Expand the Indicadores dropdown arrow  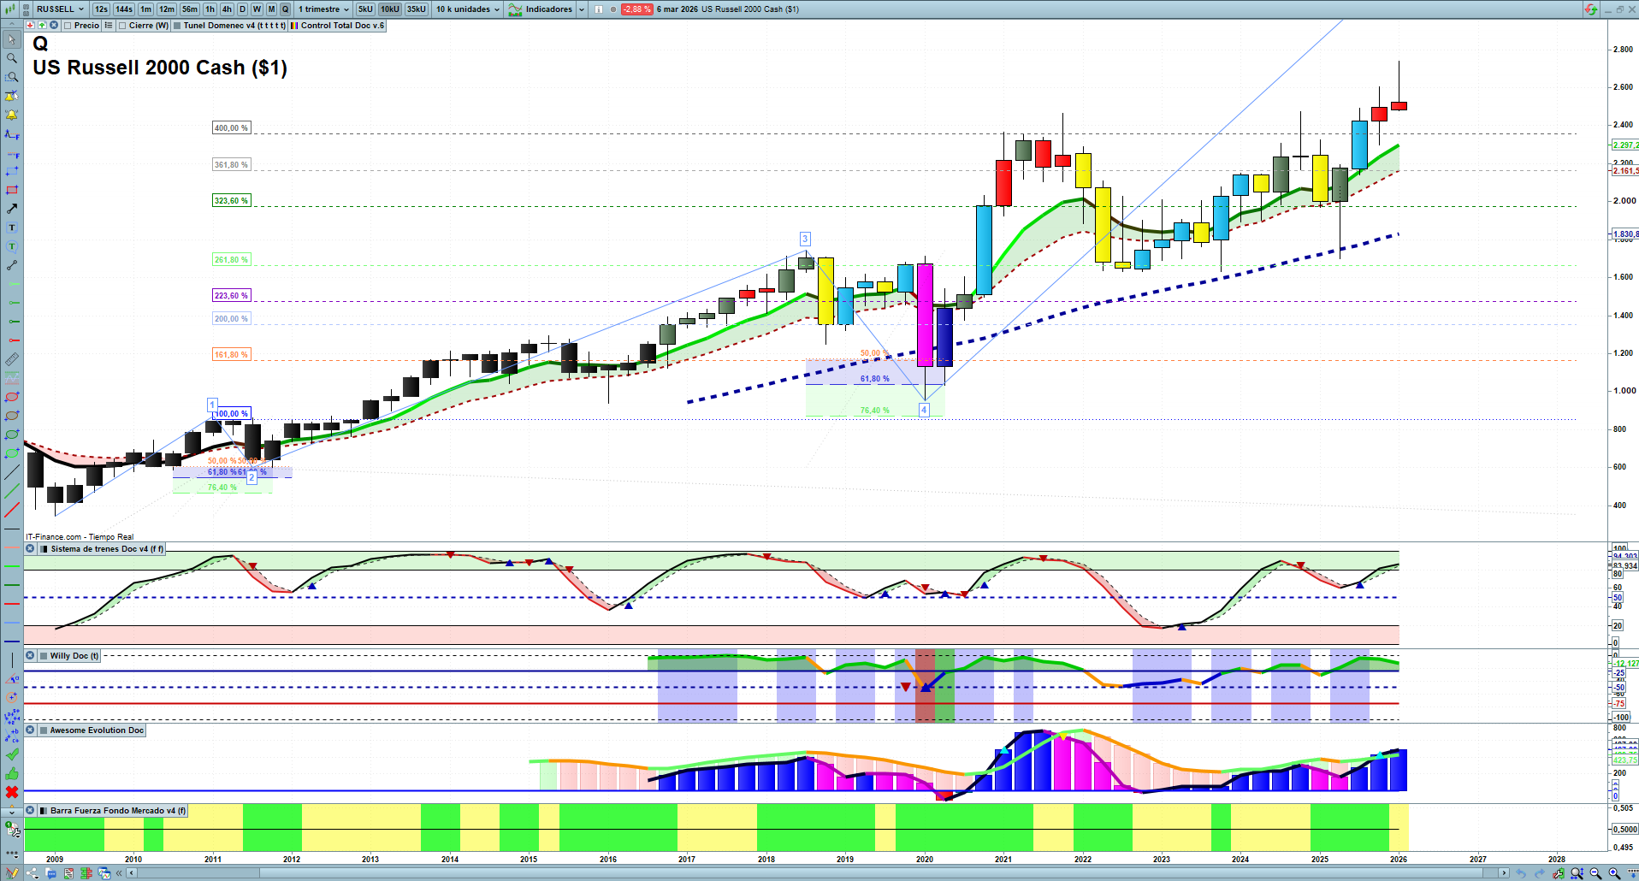582,9
